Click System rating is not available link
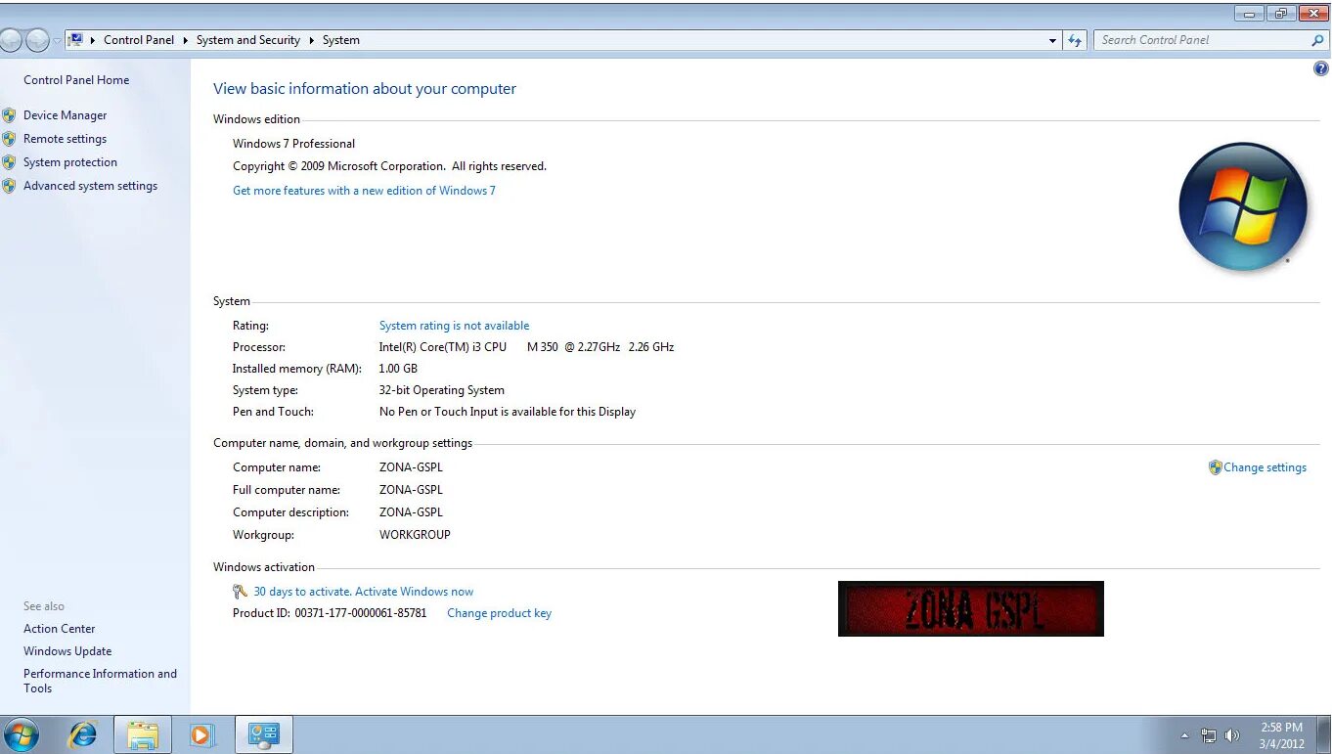The width and height of the screenshot is (1332, 754). 454,326
